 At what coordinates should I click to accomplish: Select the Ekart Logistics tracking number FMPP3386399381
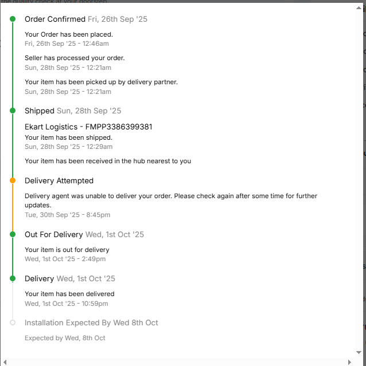(x=119, y=127)
